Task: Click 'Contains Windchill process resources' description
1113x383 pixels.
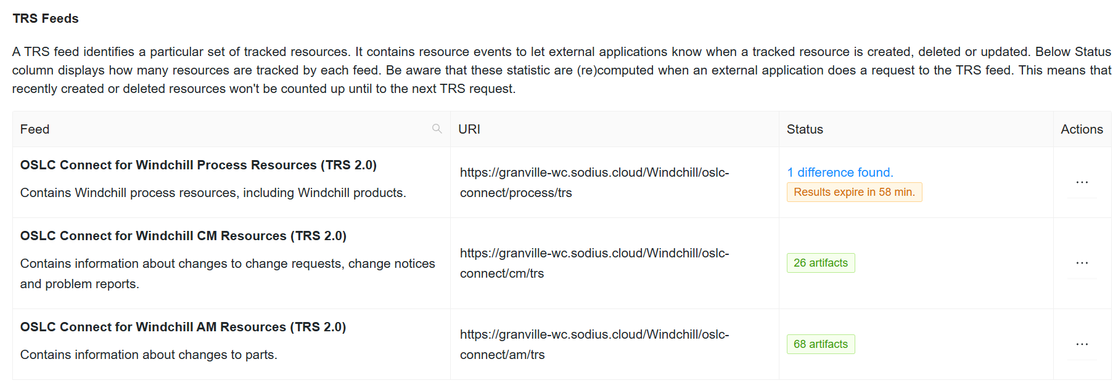Action: click(x=213, y=193)
